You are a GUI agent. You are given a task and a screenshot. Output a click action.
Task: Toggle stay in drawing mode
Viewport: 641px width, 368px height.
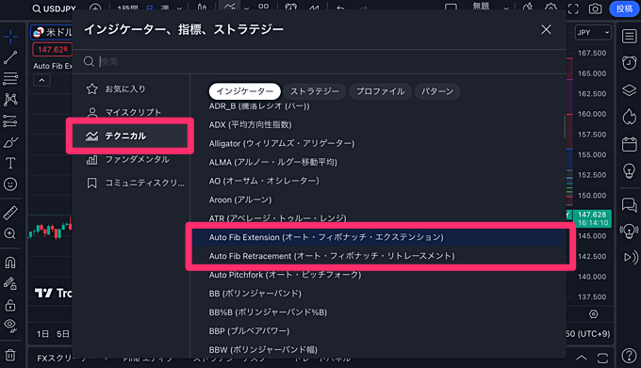10,283
